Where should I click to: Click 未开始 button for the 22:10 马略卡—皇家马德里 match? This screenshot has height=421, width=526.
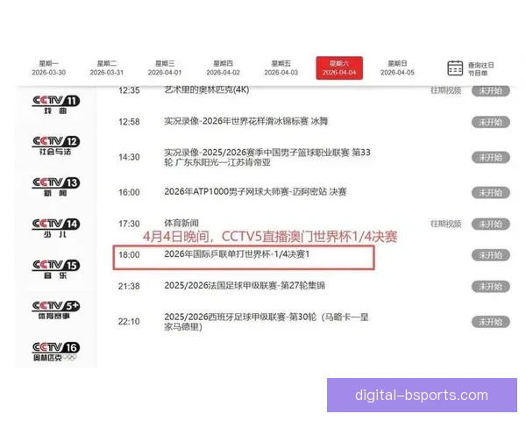coord(491,322)
